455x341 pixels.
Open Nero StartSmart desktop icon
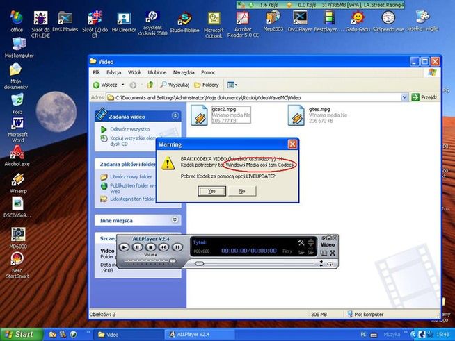pyautogui.click(x=17, y=265)
